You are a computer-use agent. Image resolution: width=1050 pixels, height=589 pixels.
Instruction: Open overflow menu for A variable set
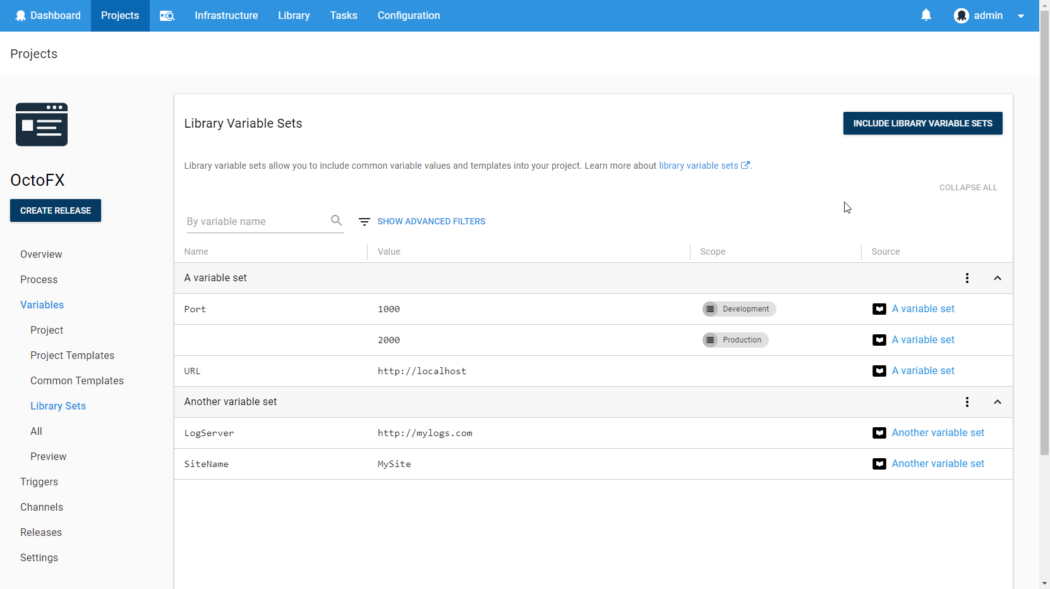pyautogui.click(x=967, y=278)
